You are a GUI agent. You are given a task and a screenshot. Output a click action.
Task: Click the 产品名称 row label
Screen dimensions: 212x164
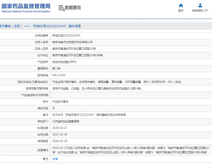[x=43, y=62]
